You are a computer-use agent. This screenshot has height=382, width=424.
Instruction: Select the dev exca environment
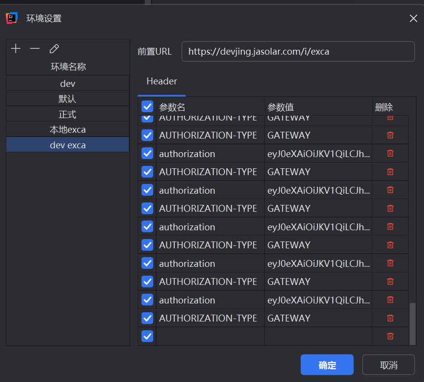pyautogui.click(x=68, y=145)
